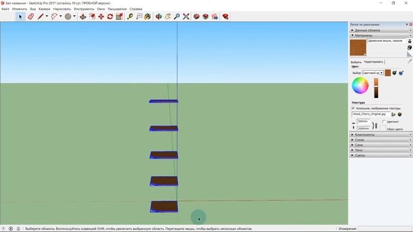This screenshot has width=413, height=232.
Task: Choose the Arc drawing tool
Action: (x=54, y=17)
